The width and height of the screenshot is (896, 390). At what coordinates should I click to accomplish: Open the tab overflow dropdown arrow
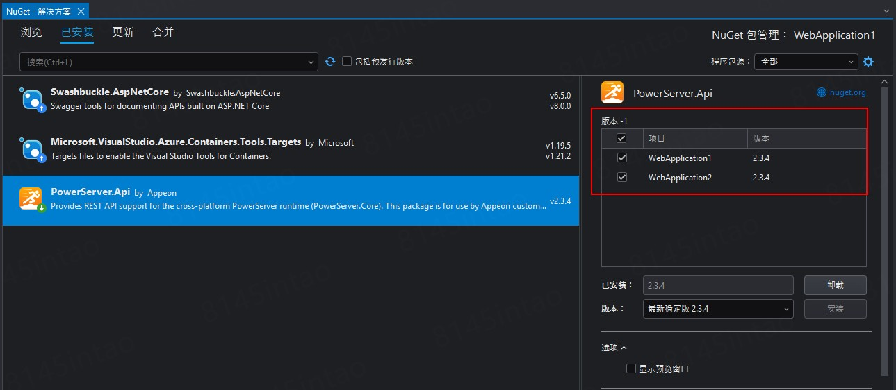pyautogui.click(x=886, y=12)
